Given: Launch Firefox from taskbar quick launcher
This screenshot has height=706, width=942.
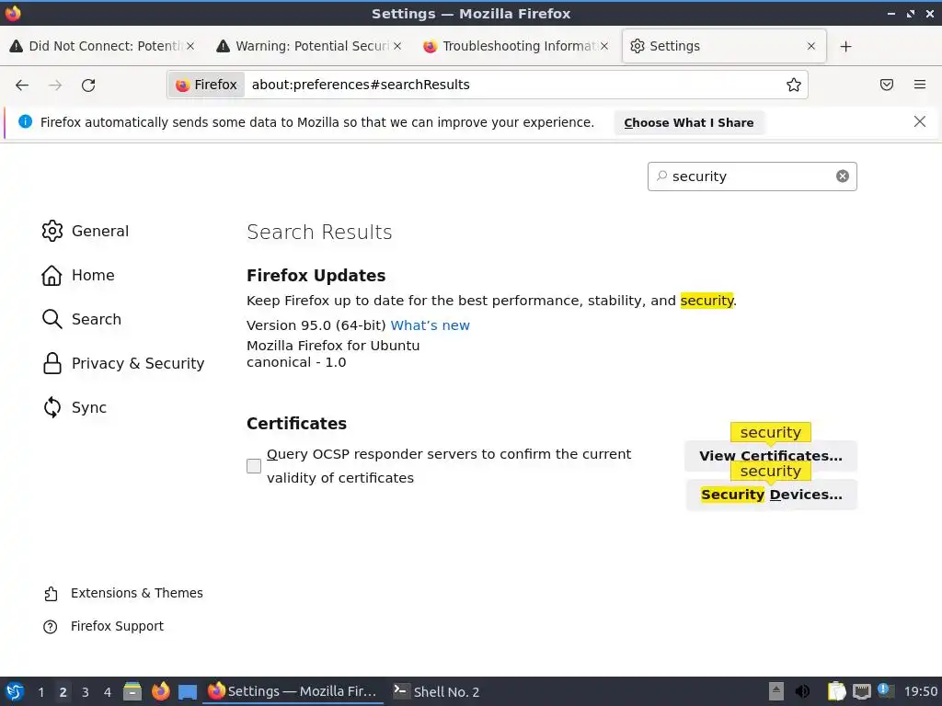Looking at the screenshot, I should click(x=160, y=691).
